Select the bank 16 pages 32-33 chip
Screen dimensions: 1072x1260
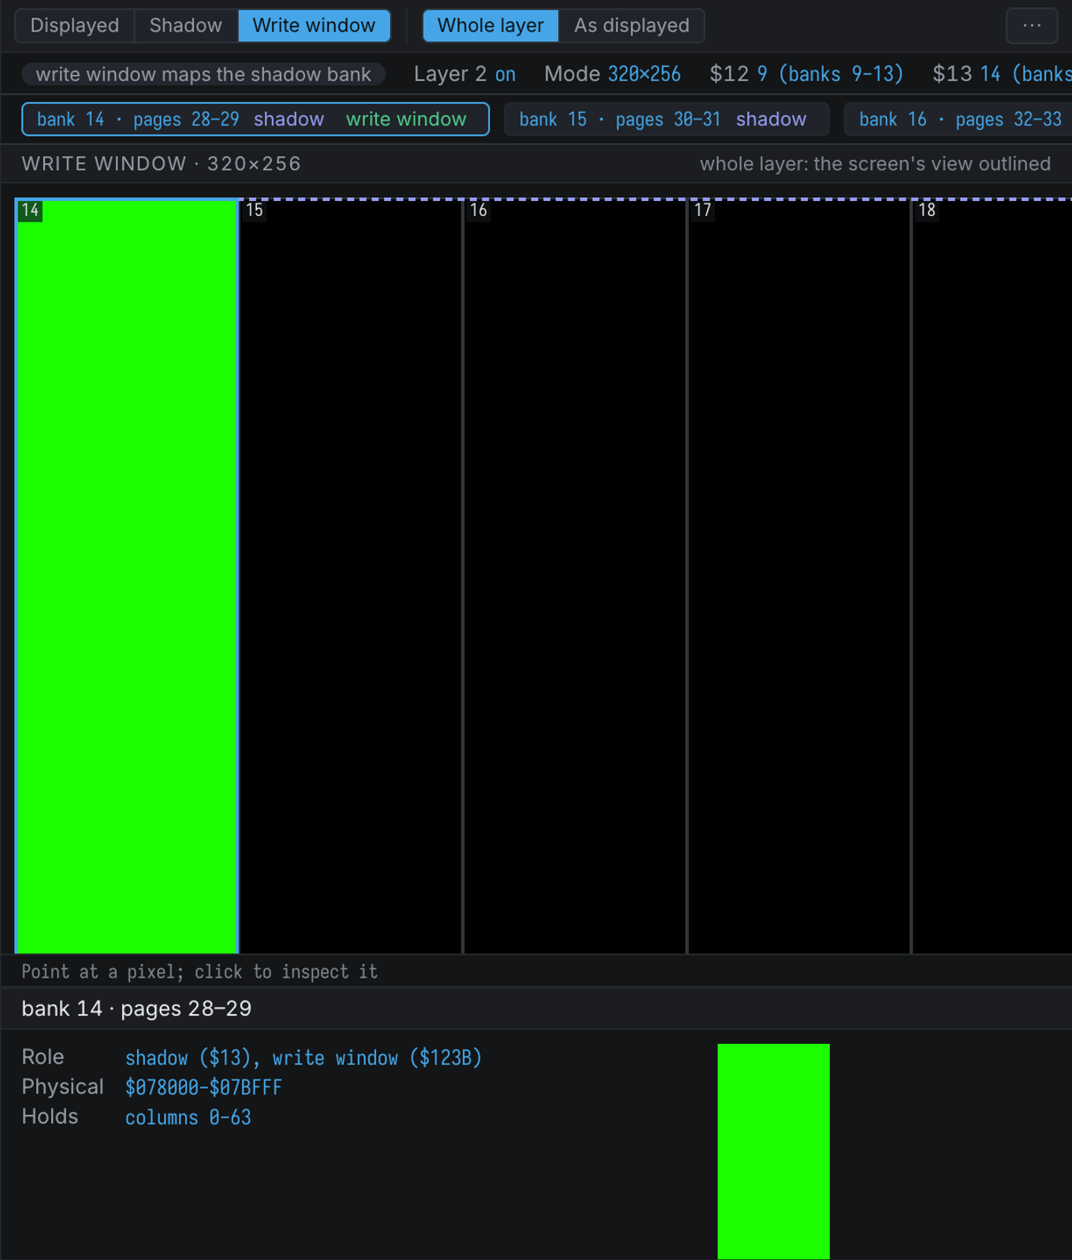[x=958, y=119]
